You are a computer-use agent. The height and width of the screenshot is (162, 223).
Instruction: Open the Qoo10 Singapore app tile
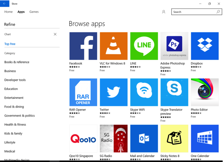pos(83,139)
